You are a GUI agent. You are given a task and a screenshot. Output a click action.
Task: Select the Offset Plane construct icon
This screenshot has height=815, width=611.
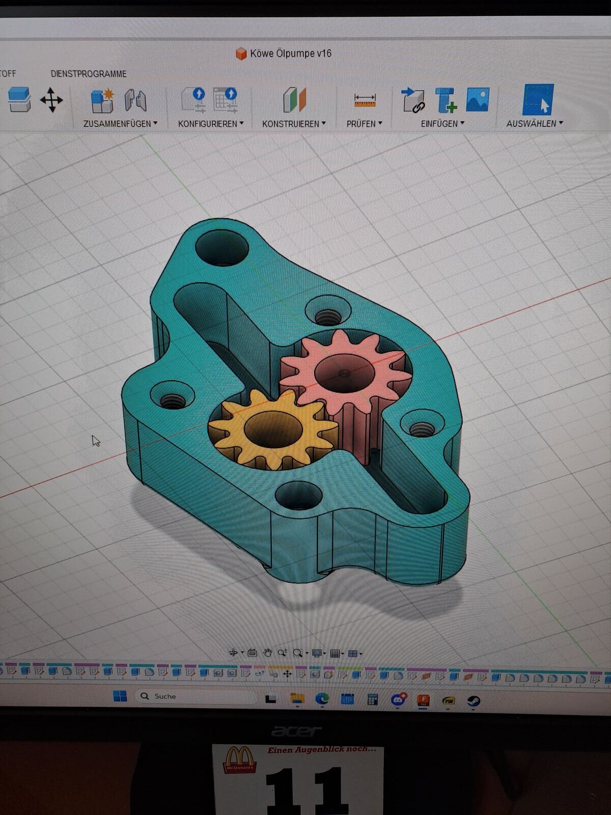pyautogui.click(x=294, y=99)
